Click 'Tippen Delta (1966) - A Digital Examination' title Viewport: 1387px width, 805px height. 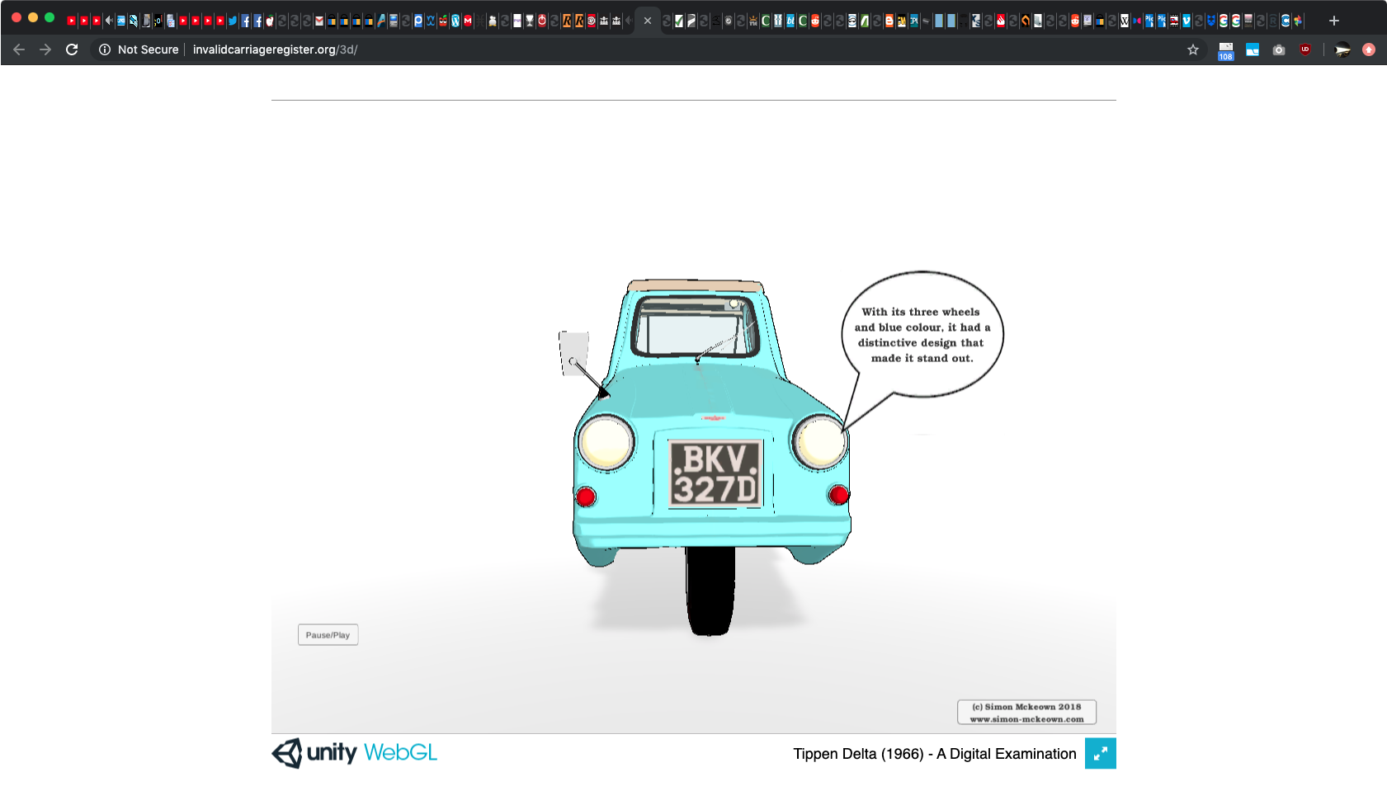pos(935,754)
